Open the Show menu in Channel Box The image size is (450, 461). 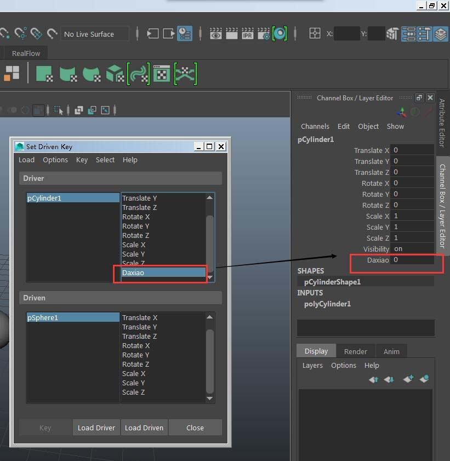tap(395, 127)
